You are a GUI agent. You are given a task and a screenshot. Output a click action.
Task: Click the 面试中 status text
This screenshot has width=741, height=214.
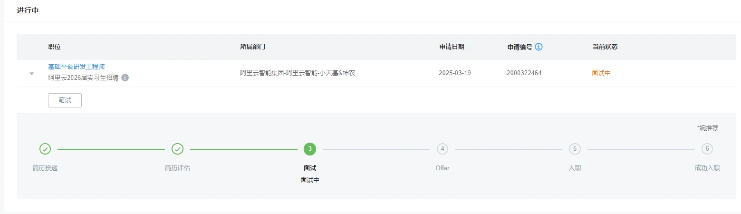pos(601,73)
